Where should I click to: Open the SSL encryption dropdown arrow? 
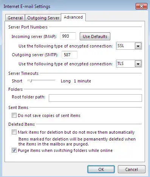(138, 46)
